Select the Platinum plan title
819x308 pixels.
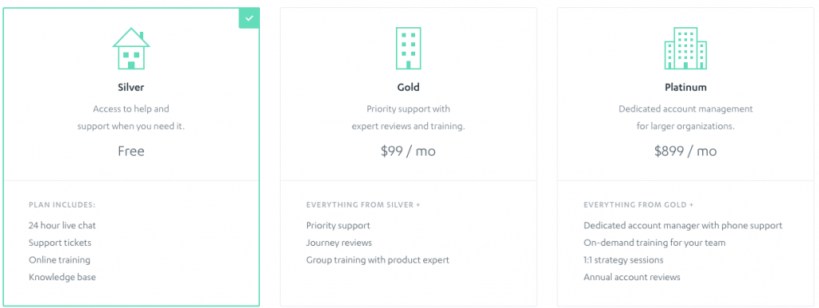(x=685, y=87)
